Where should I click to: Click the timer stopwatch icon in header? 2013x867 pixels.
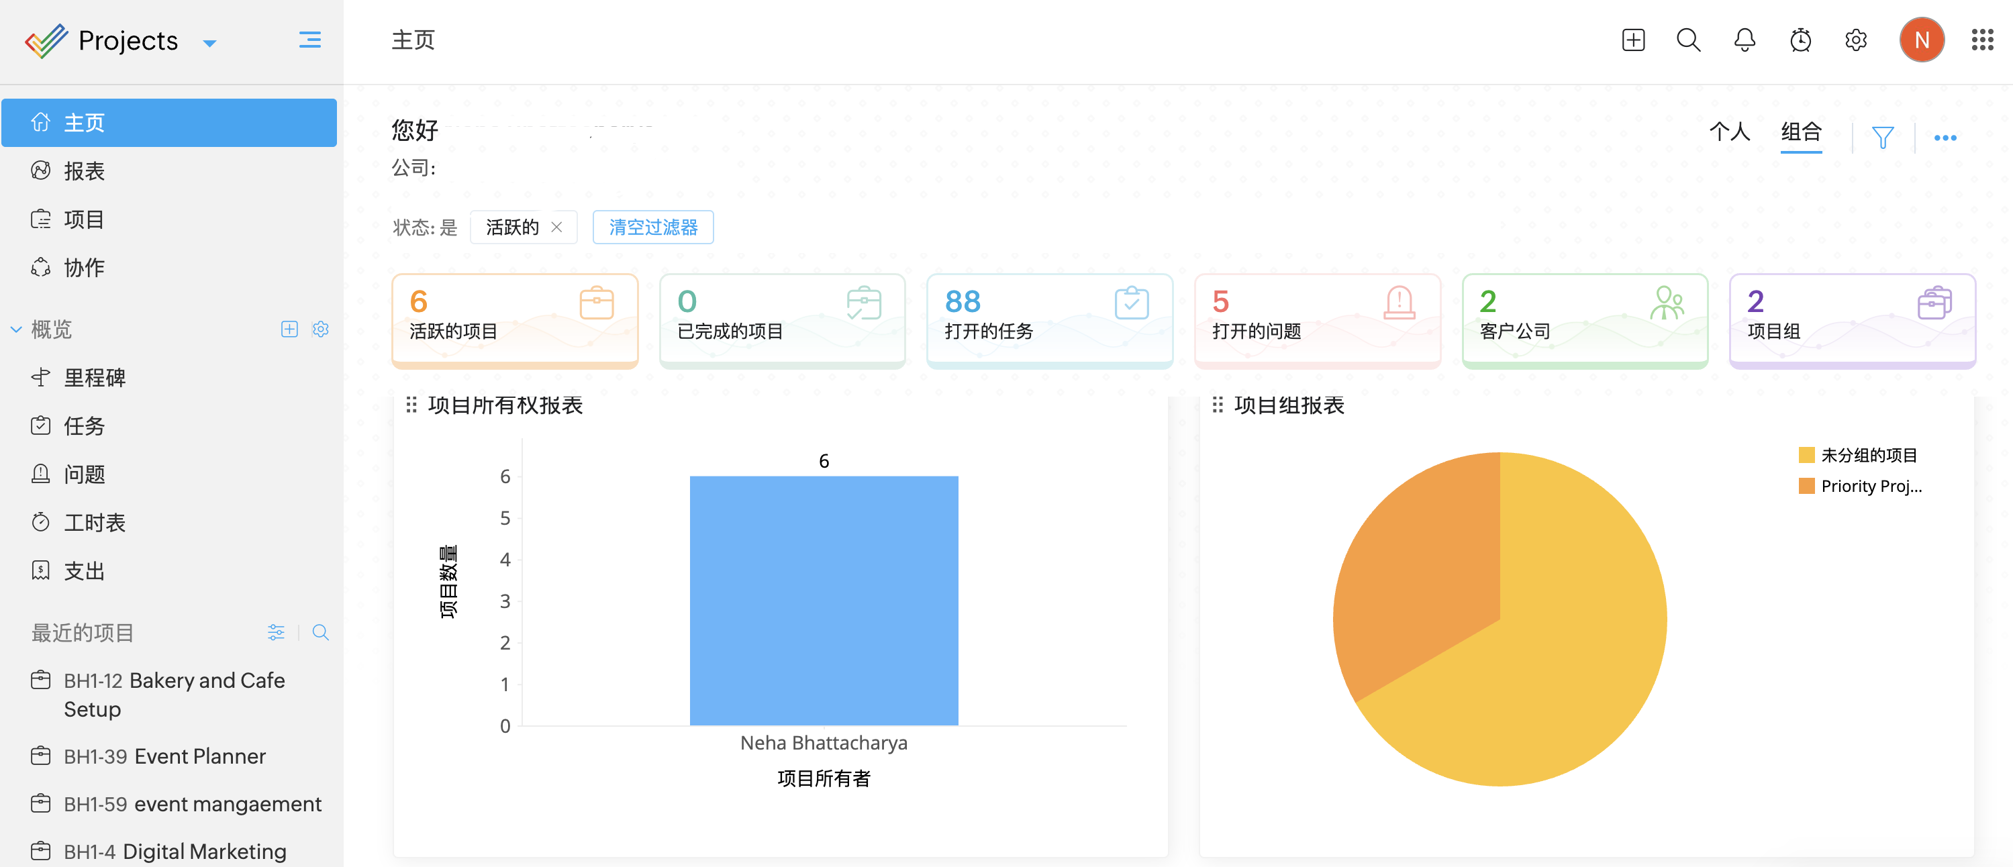tap(1800, 40)
